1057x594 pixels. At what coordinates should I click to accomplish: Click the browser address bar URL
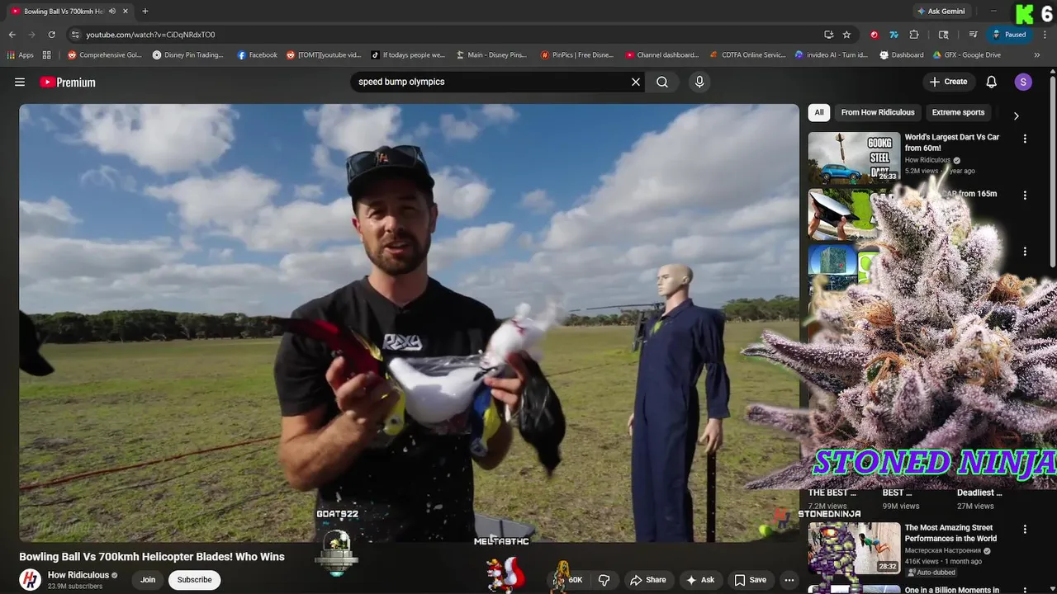coord(150,35)
